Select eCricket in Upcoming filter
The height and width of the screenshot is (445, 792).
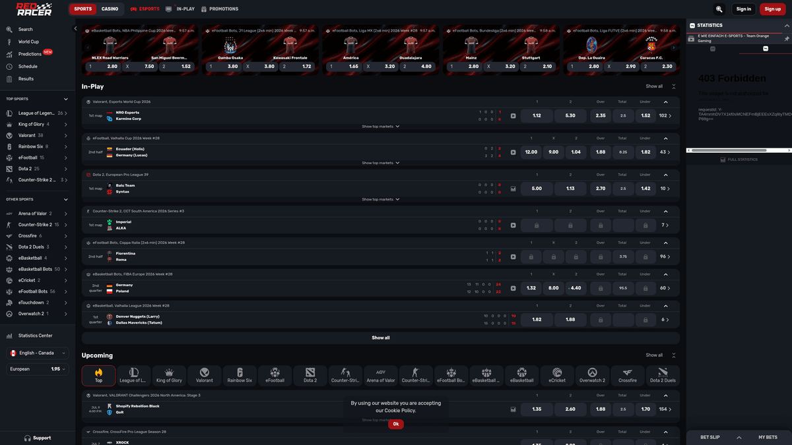557,376
